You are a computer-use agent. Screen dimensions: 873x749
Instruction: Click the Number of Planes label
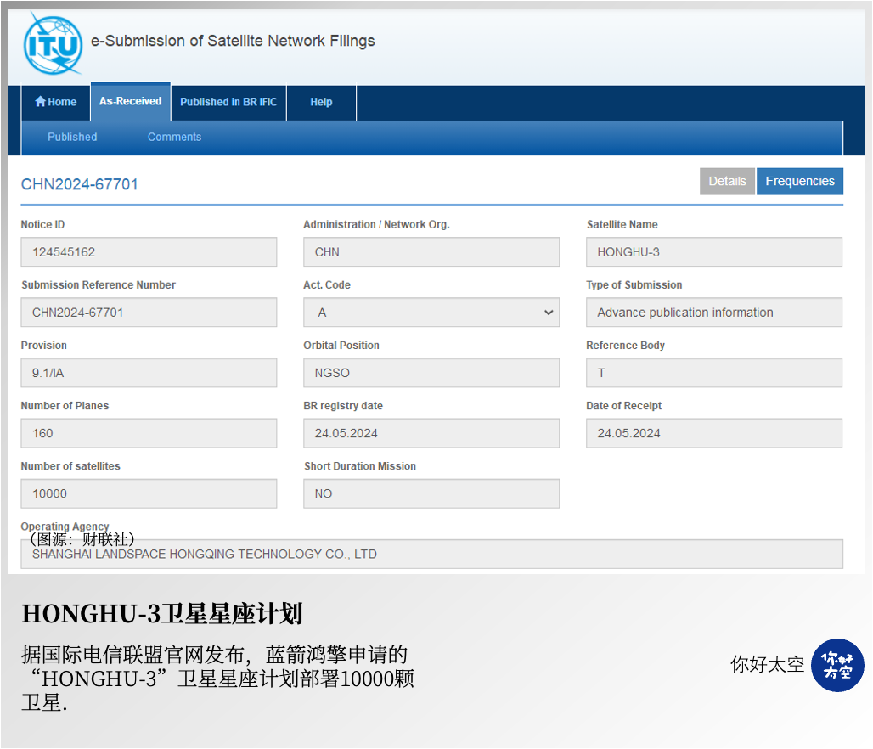(65, 406)
